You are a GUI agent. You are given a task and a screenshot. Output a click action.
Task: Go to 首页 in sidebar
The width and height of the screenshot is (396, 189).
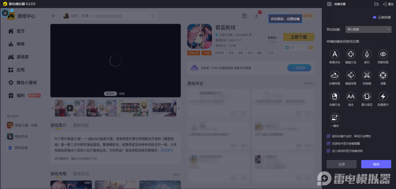(16, 31)
